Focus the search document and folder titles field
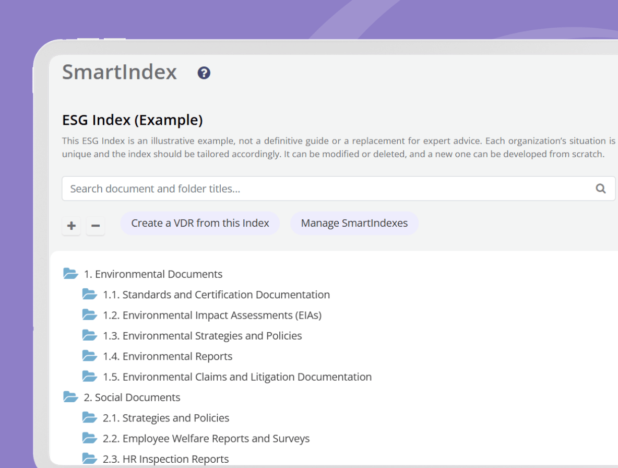 pos(329,189)
